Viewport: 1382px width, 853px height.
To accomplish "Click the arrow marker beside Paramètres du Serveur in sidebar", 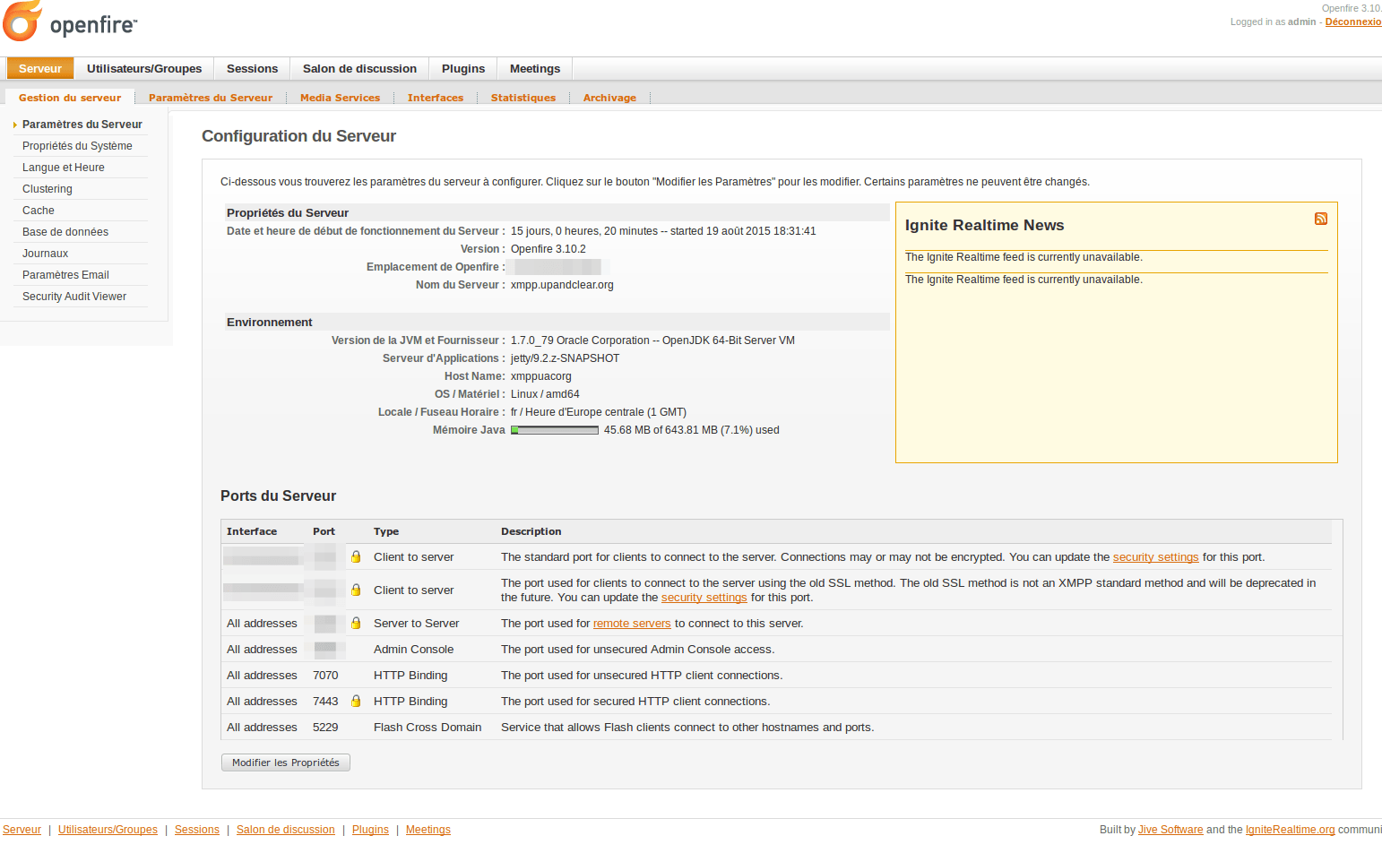I will [15, 125].
